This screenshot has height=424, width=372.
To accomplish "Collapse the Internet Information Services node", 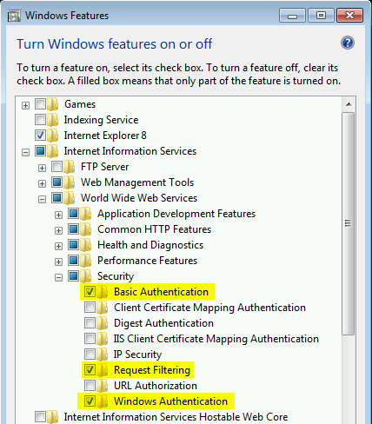I will [x=25, y=152].
